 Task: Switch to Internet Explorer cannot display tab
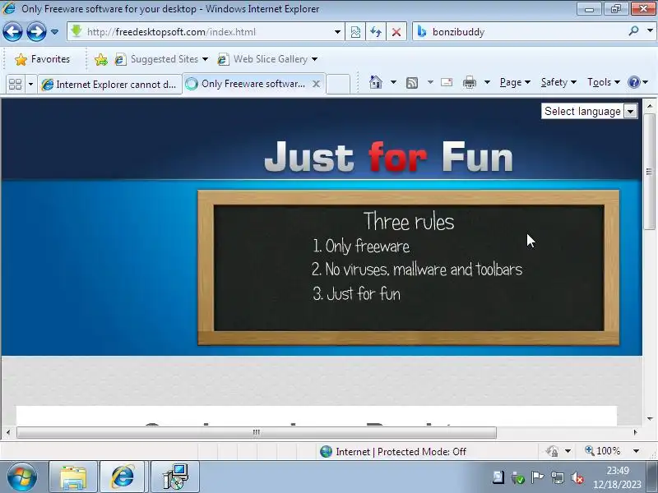109,85
